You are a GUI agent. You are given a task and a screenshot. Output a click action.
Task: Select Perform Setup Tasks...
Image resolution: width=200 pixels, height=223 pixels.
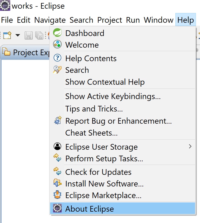pyautogui.click(x=123, y=158)
